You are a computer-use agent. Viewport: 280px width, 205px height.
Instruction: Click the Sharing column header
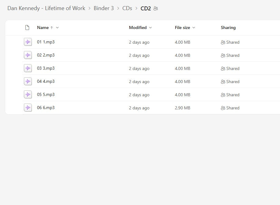click(x=228, y=27)
